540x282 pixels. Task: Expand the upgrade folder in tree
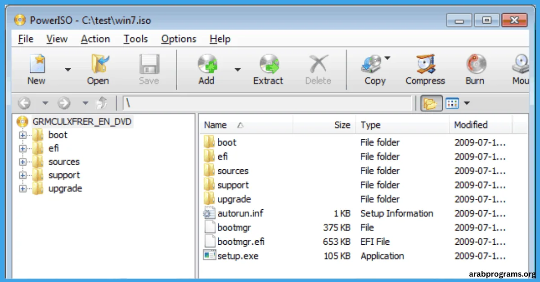point(23,189)
